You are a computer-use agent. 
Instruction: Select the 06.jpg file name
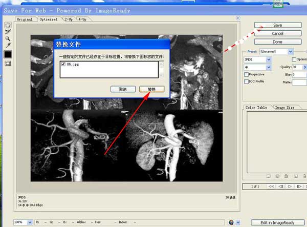[73, 64]
